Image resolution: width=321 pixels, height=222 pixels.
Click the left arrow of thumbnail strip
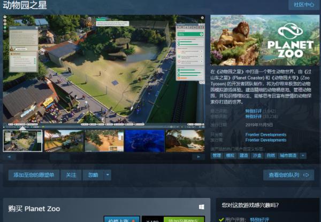(9, 157)
